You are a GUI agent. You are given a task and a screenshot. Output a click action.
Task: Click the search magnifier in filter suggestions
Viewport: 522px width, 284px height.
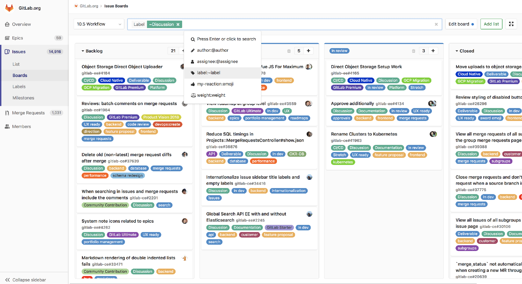point(192,39)
